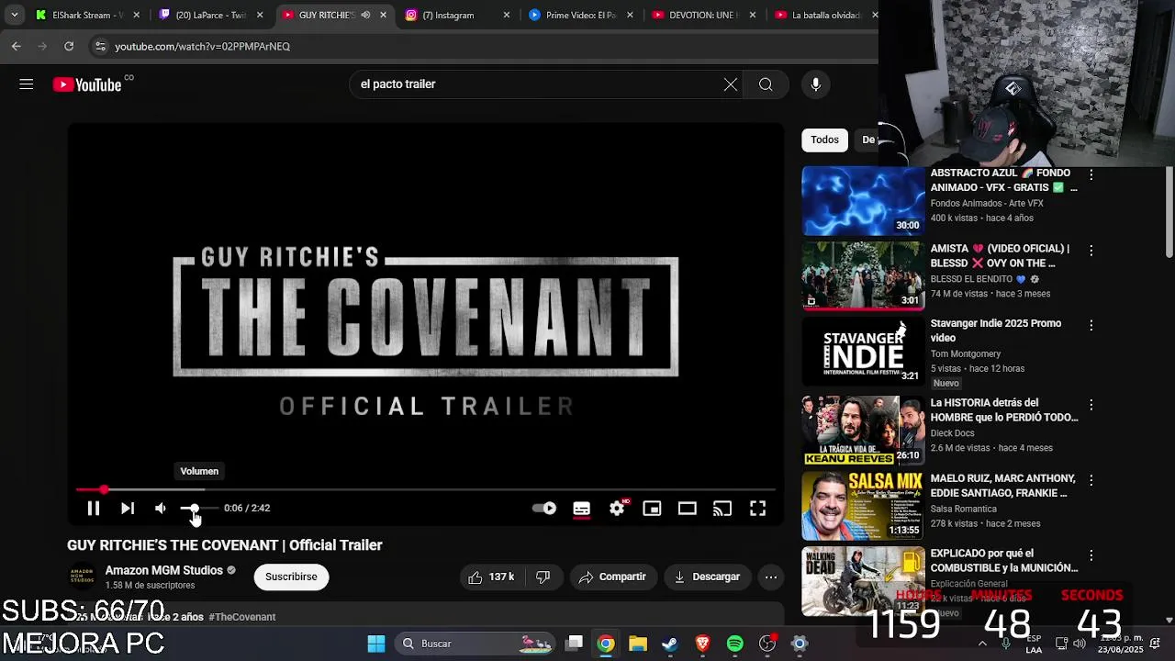Click Amazon MGM Studios channel avatar
The height and width of the screenshot is (661, 1175).
[83, 577]
